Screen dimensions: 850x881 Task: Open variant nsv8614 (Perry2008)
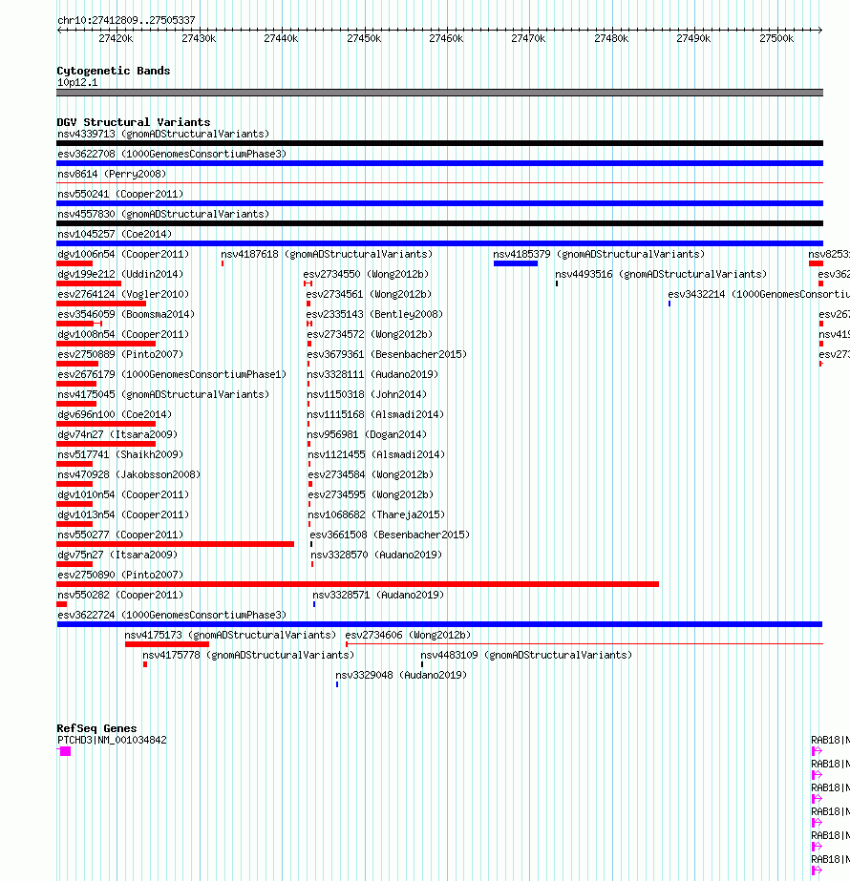pyautogui.click(x=112, y=174)
